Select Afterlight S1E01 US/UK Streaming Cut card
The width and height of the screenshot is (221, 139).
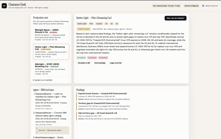[51, 69]
